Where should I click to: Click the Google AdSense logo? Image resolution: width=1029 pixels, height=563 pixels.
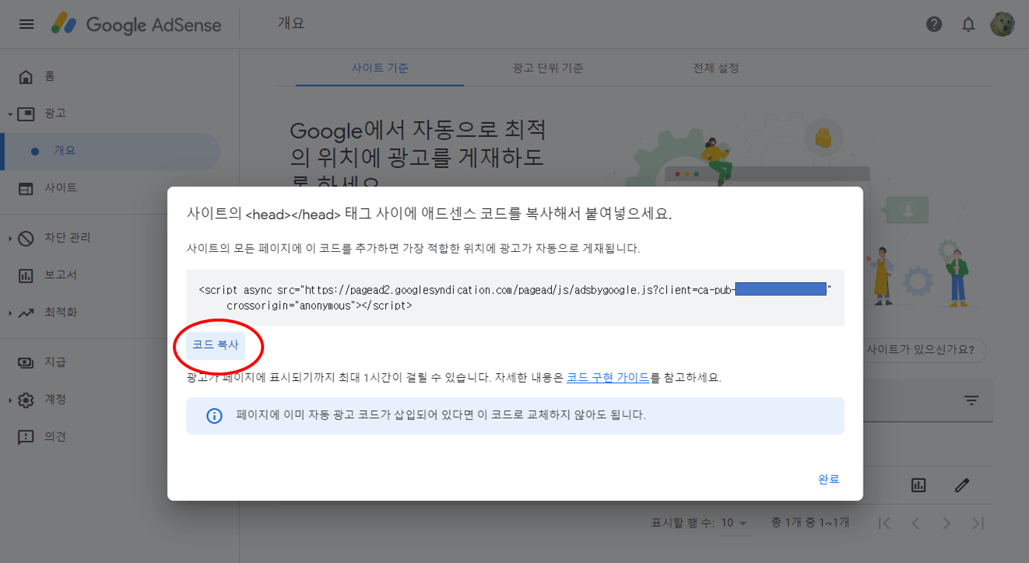(x=137, y=24)
